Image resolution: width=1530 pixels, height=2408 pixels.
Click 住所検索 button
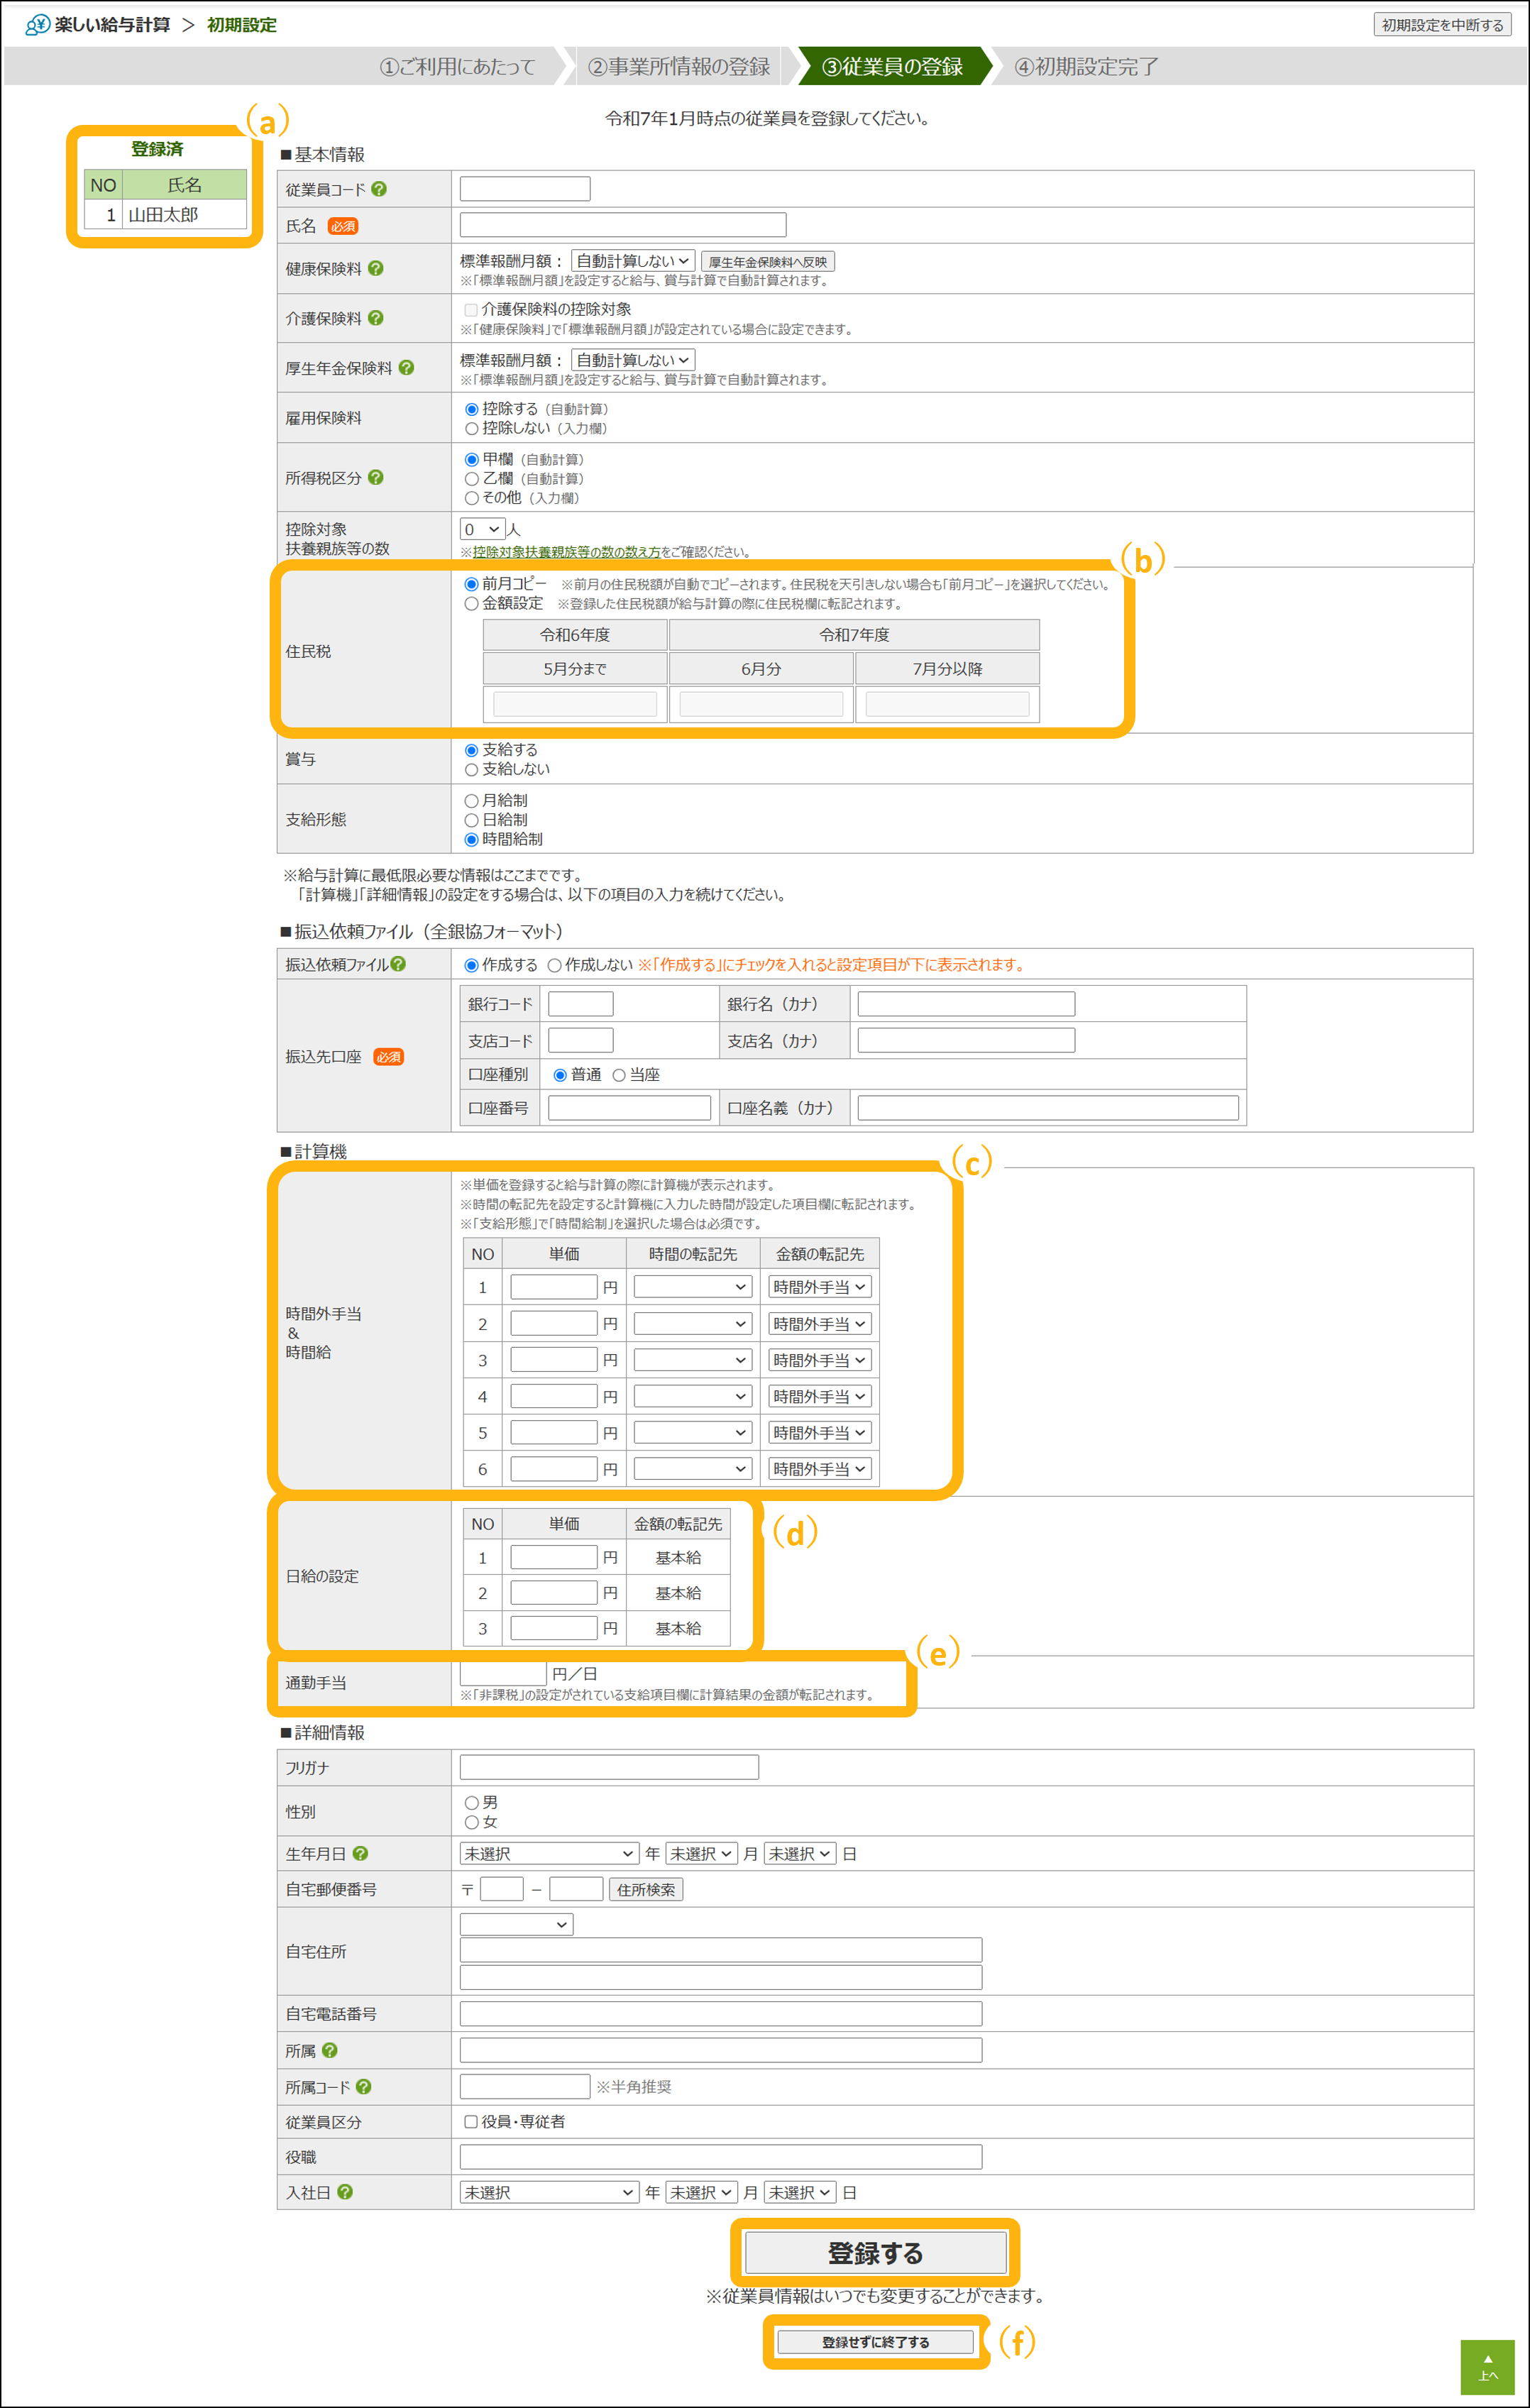point(646,1889)
